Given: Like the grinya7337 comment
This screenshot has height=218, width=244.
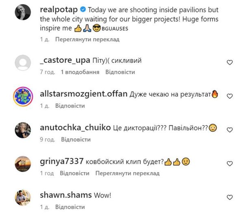Looking at the screenshot, I should coord(229,164).
